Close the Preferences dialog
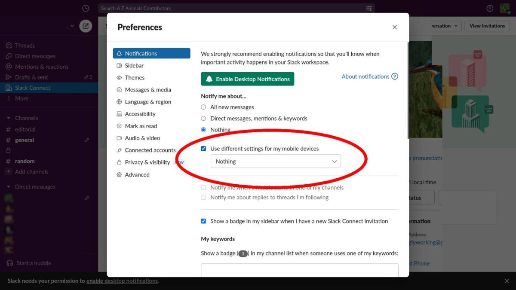Screen dimensions: 516x290 [x=395, y=27]
